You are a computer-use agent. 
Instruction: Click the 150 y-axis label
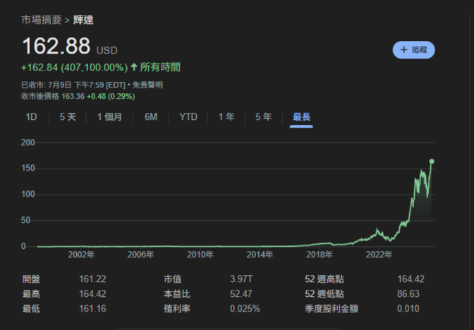[x=28, y=168]
